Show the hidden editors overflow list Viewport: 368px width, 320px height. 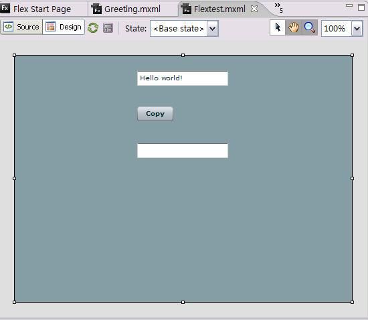(279, 7)
